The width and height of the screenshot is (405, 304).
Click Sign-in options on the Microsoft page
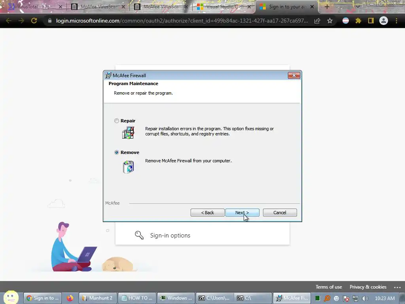(x=170, y=236)
